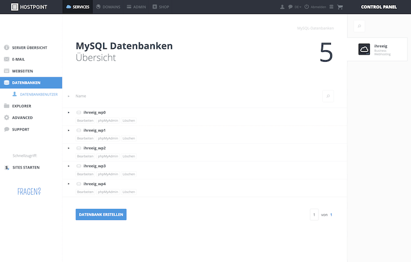Click the speech bubble icon in header
Image resolution: width=411 pixels, height=262 pixels.
point(290,7)
